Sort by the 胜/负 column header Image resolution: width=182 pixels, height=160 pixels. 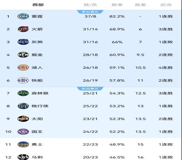point(90,5)
